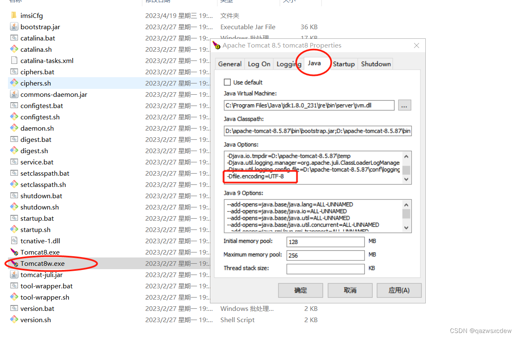This screenshot has height=338, width=518.
Task: Click the catalina.sh script icon
Action: pos(14,49)
